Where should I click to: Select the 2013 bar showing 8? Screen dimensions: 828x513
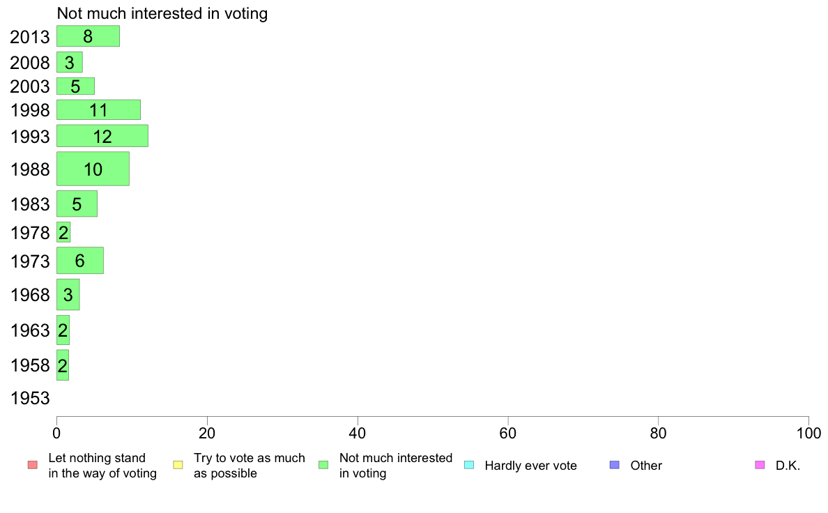pyautogui.click(x=89, y=36)
